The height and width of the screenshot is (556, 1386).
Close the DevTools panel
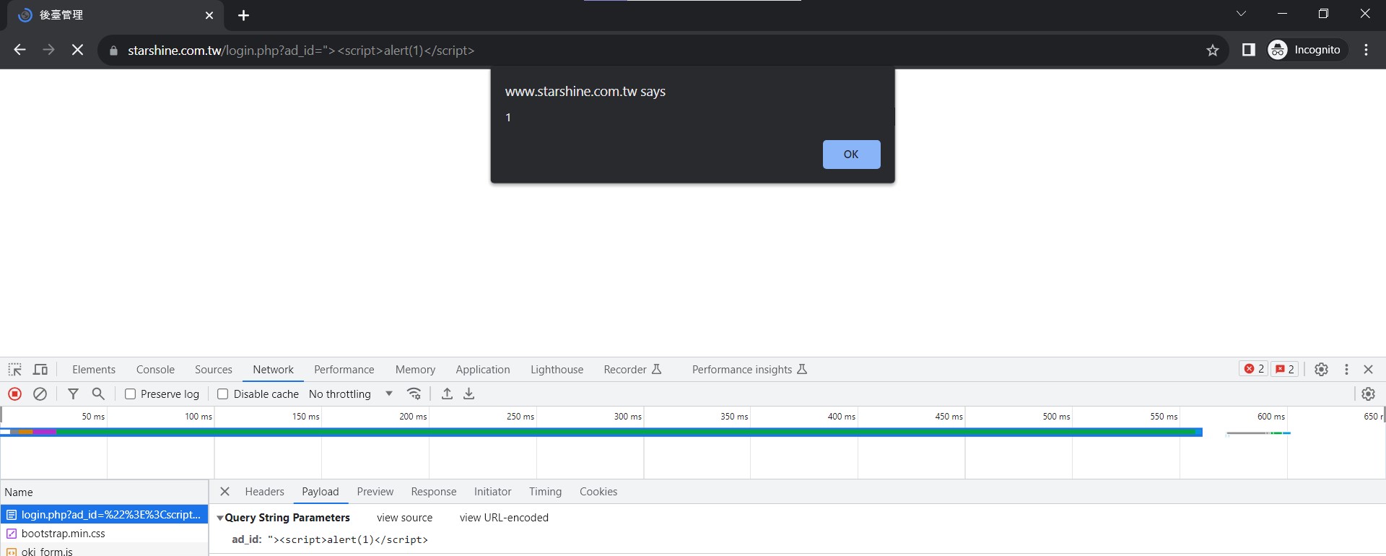pos(1368,369)
